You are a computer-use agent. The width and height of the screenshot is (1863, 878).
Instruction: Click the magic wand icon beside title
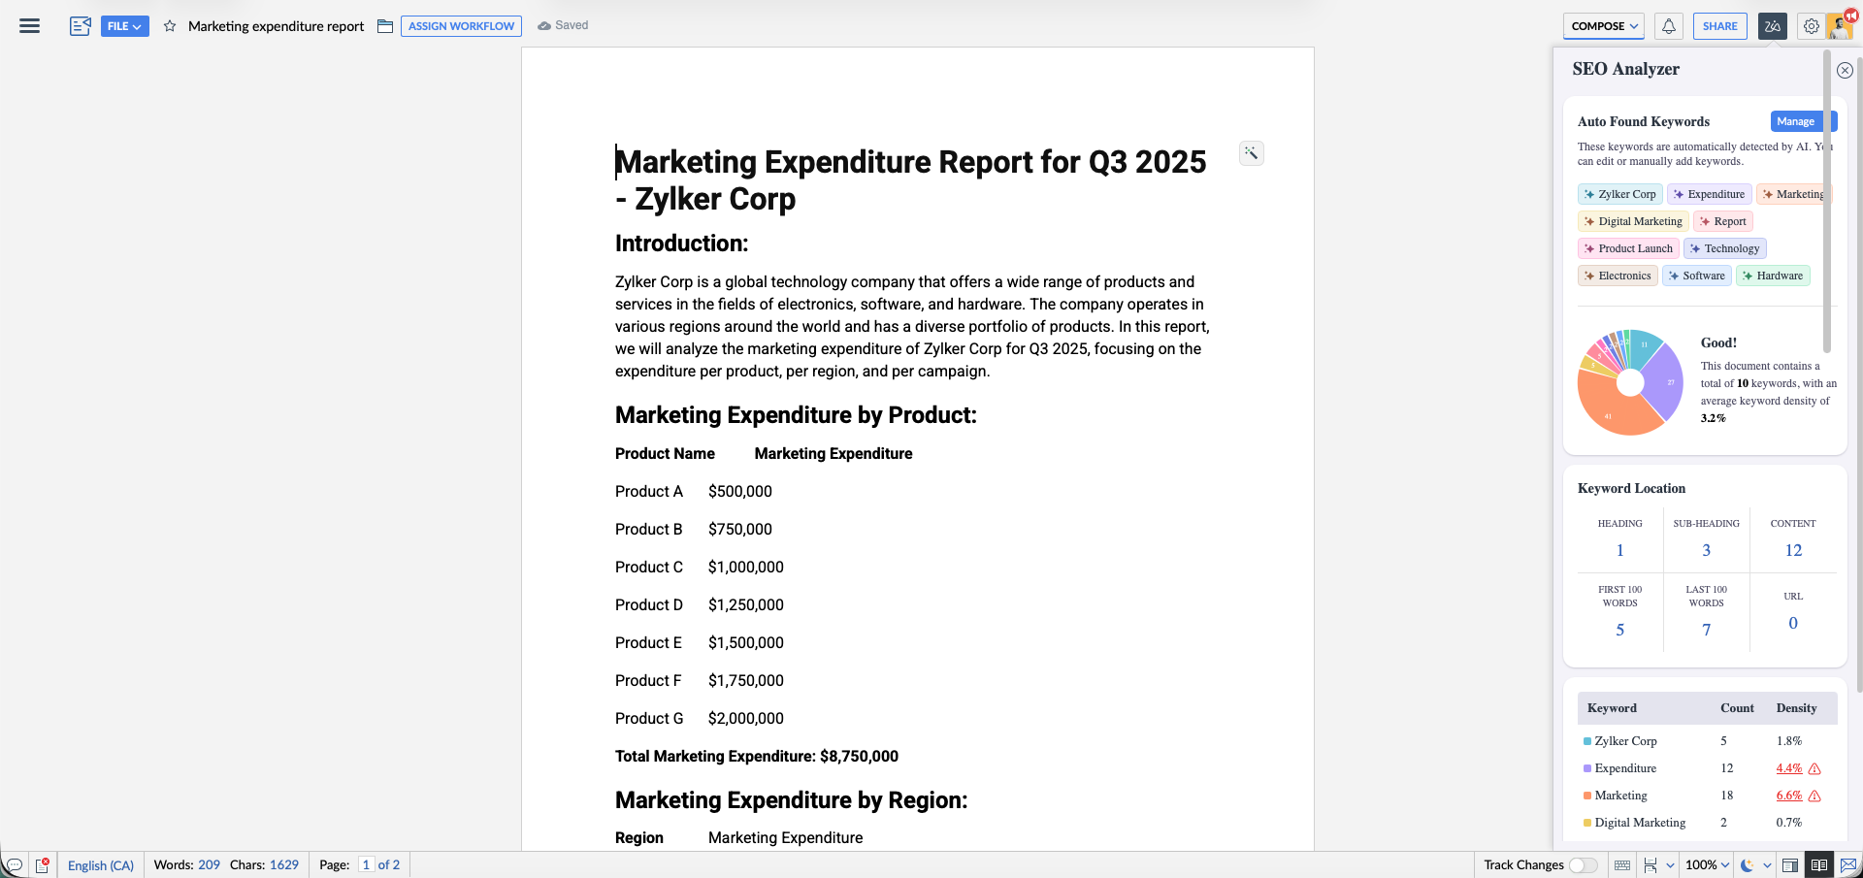1252,153
